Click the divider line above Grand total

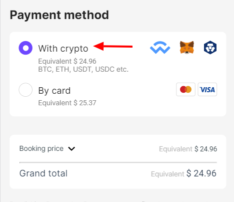coord(118,162)
